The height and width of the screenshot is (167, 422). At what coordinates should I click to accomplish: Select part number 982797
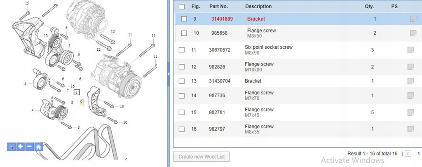pos(217,129)
